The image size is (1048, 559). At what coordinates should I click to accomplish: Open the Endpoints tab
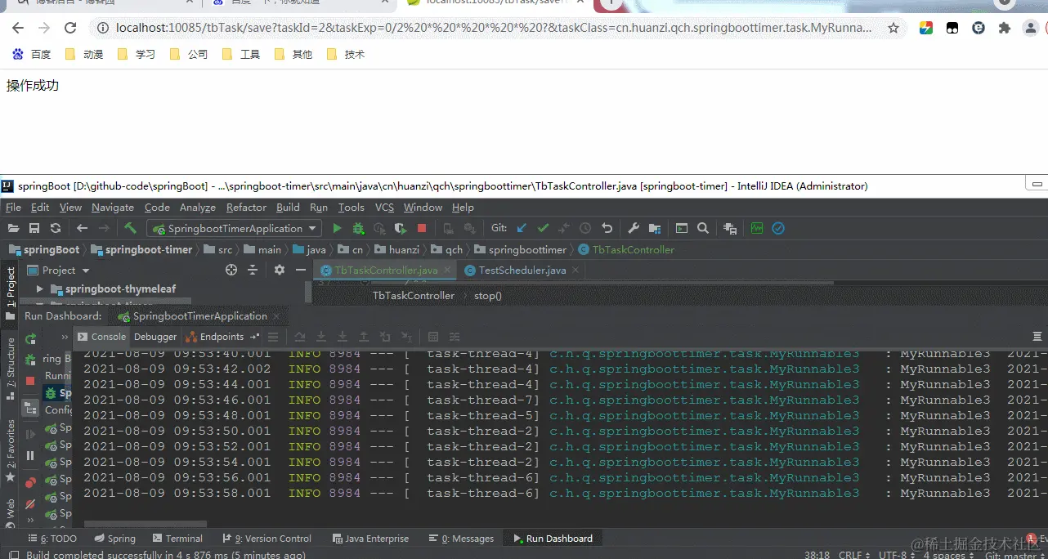click(x=215, y=337)
